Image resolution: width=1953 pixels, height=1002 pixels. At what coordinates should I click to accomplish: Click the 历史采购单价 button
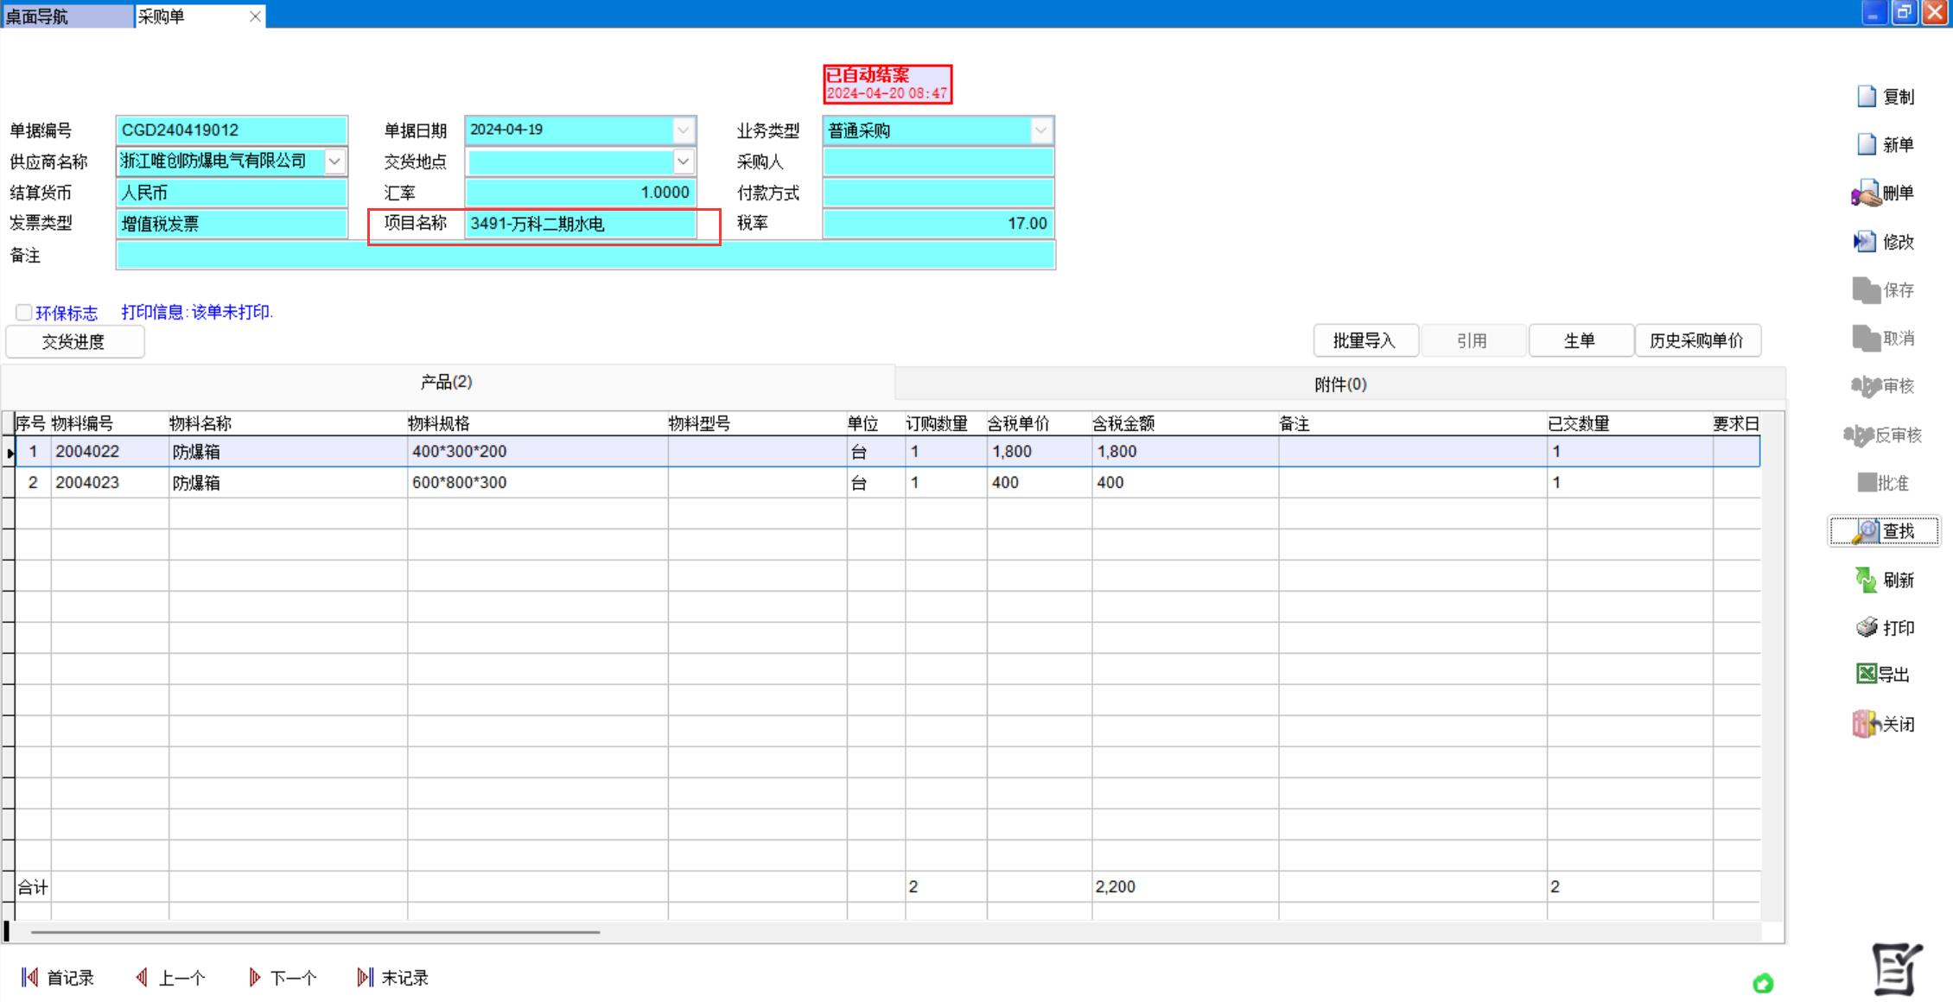[x=1696, y=340]
